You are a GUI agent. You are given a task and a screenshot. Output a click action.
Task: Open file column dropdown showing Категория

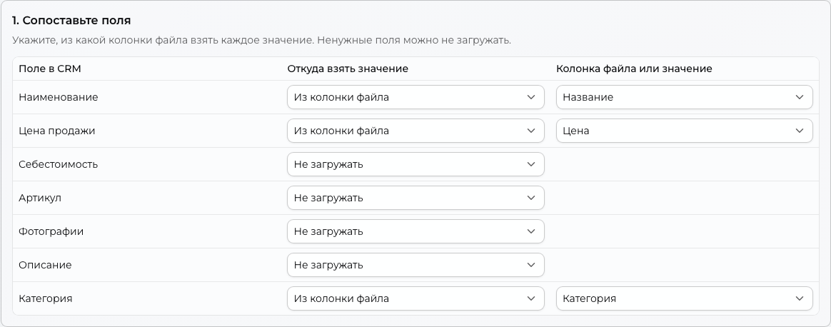[684, 298]
